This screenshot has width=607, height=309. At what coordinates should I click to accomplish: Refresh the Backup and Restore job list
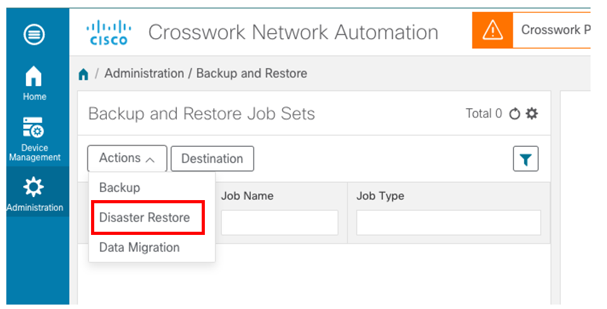point(515,114)
